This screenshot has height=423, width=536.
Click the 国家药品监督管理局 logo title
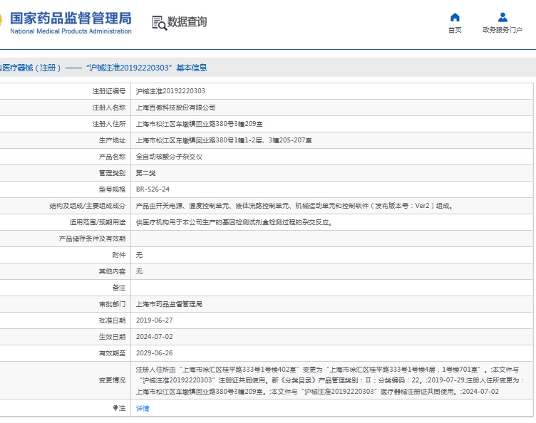(x=71, y=18)
